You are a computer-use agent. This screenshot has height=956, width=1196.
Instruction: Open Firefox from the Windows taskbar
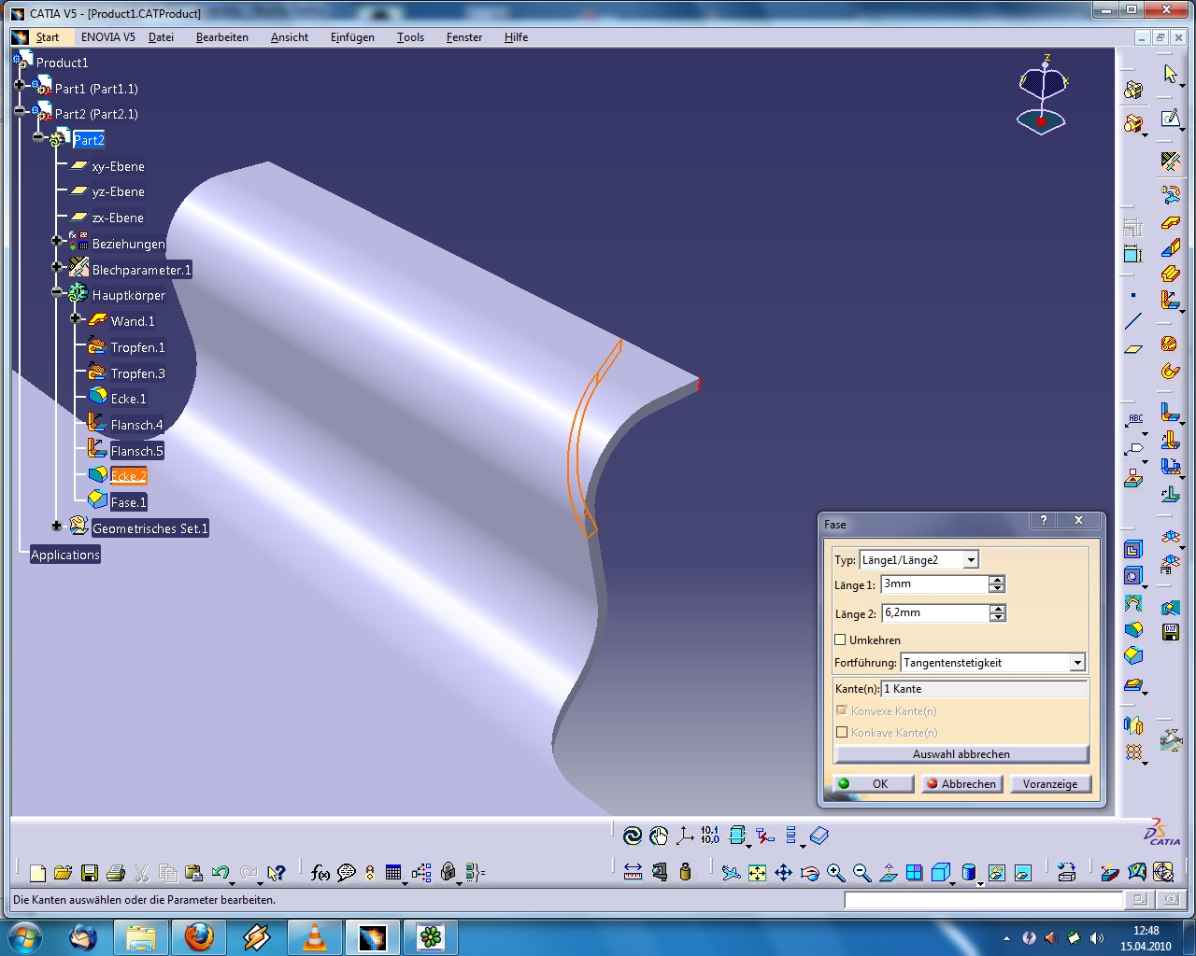click(199, 936)
